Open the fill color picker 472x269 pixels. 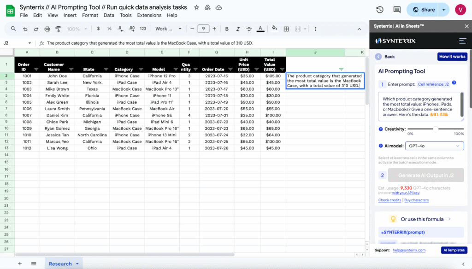pyautogui.click(x=274, y=29)
